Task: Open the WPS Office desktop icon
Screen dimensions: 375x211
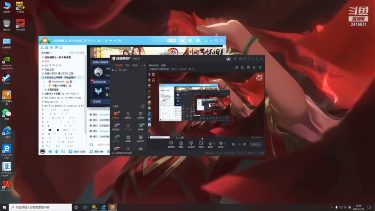Action: tap(7, 186)
